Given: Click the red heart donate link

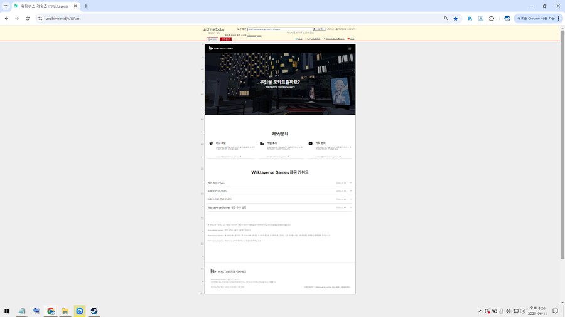Looking at the screenshot, I should 350,39.
